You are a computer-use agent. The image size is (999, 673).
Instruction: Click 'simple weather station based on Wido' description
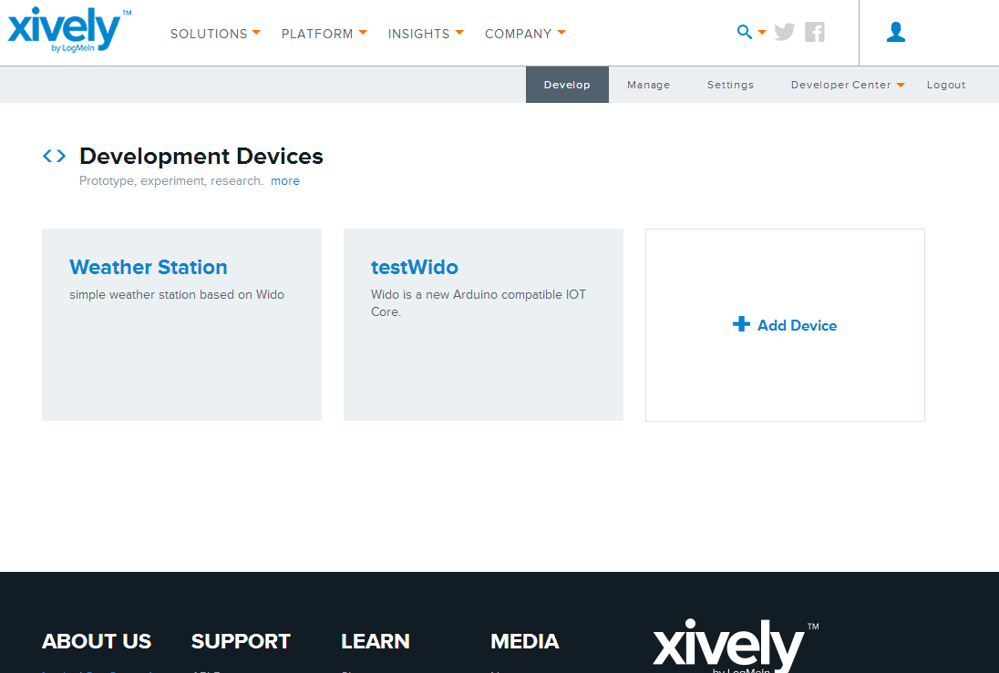tap(177, 295)
